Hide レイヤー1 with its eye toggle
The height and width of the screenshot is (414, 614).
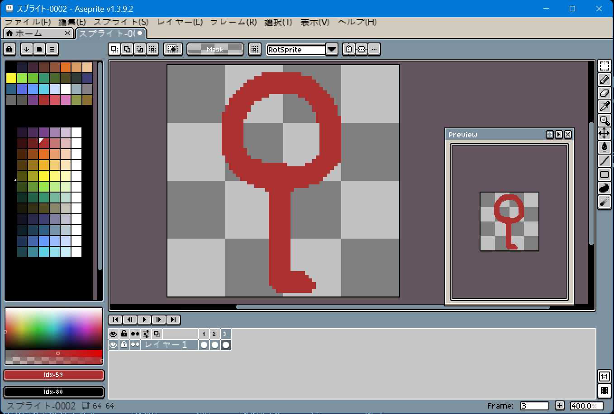pos(113,344)
